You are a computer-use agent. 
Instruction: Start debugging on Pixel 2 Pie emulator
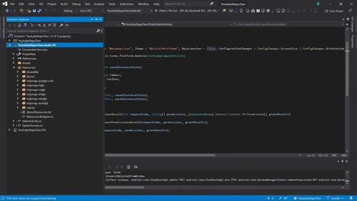(186, 11)
